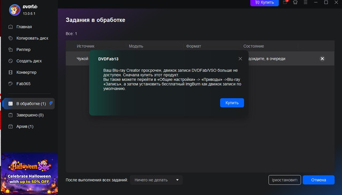Click the blue Отмена button

click(318, 180)
